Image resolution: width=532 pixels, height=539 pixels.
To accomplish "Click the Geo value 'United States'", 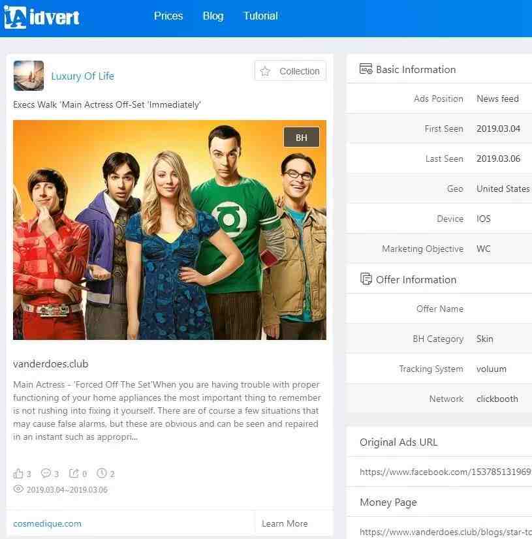I will pyautogui.click(x=503, y=189).
